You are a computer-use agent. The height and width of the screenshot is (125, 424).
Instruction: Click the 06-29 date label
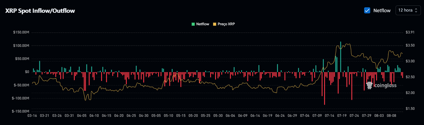(292, 116)
